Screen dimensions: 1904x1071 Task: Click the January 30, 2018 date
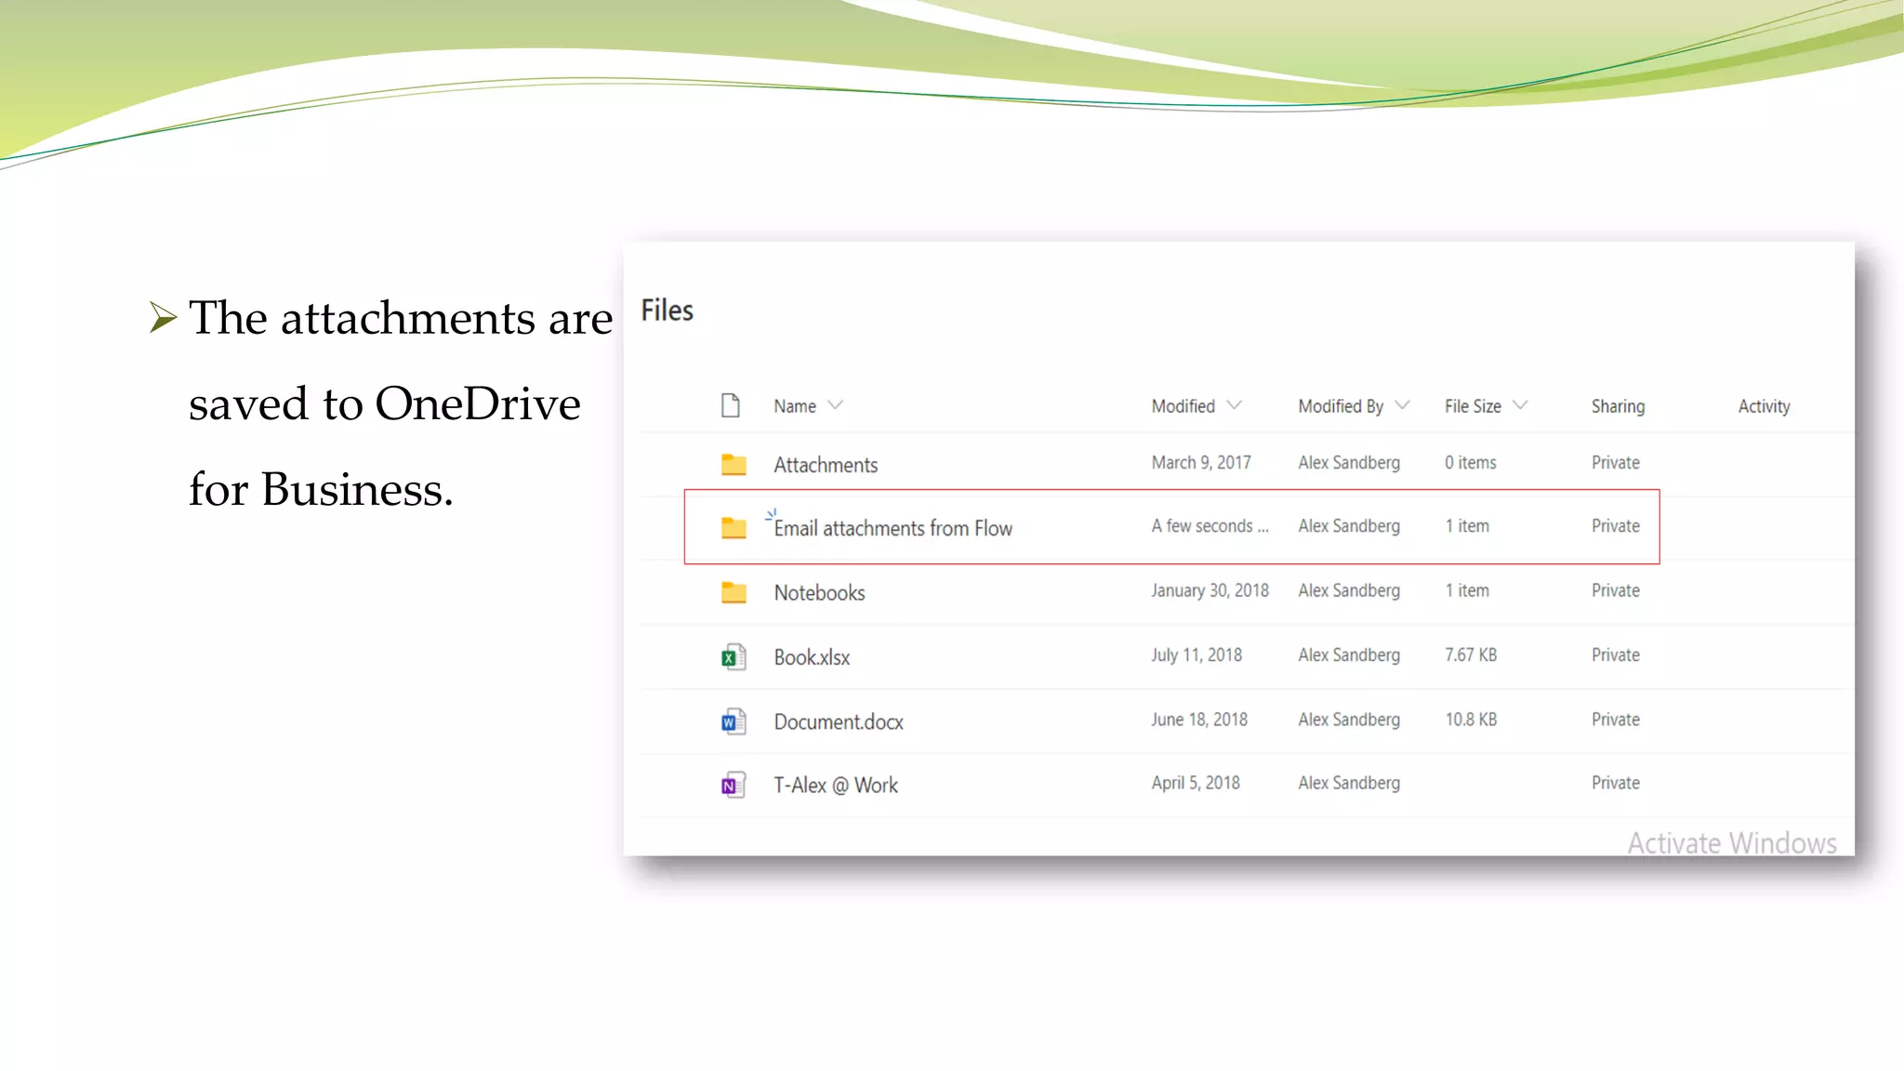pyautogui.click(x=1210, y=590)
